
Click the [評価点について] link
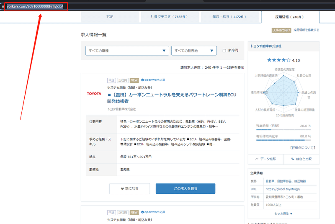pos(302,147)
